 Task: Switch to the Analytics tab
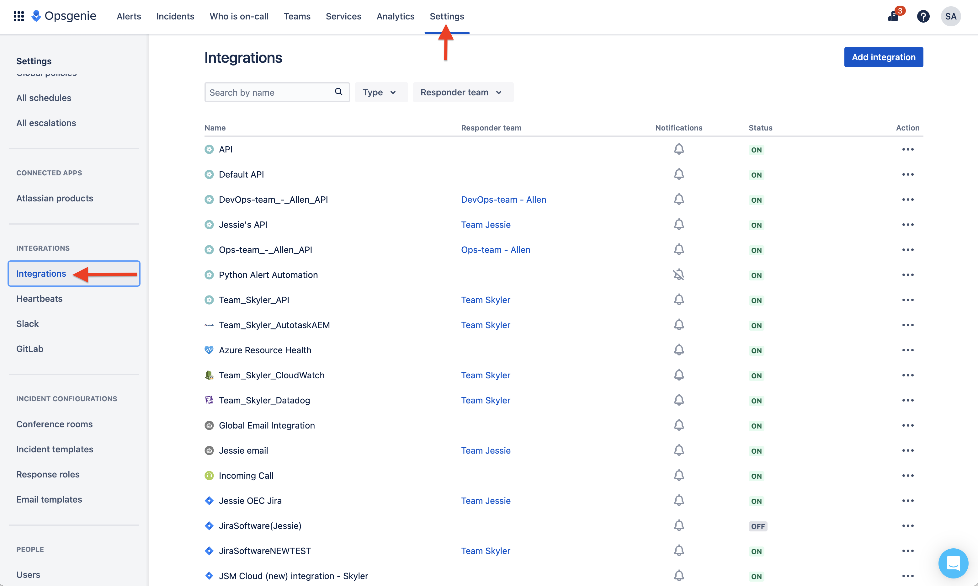tap(395, 16)
